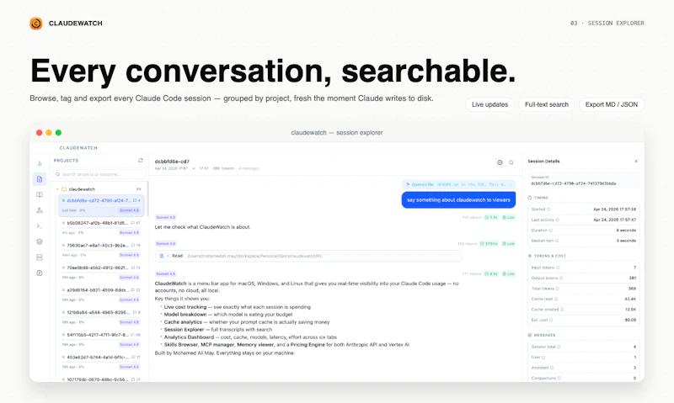Image resolution: width=674 pixels, height=403 pixels.
Task: Click the Read tool call file path
Action: click(x=254, y=256)
